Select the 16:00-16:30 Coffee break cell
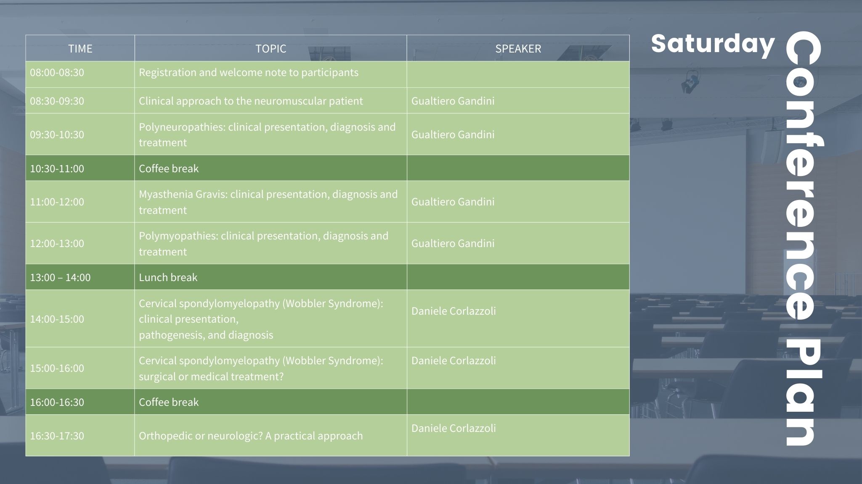This screenshot has height=484, width=862. (x=169, y=402)
